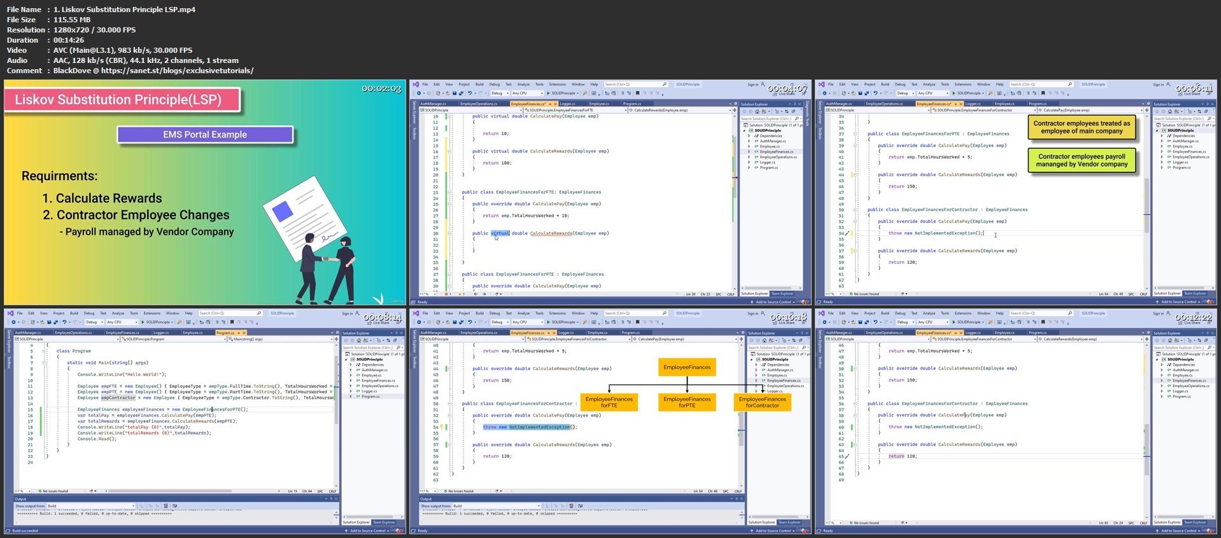Click split-editor plus icon in 00:04:07 thumbnail
1221x538 pixels.
click(735, 110)
